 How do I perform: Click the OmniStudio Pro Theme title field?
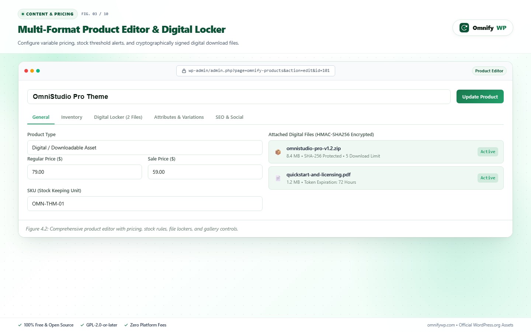tap(239, 97)
